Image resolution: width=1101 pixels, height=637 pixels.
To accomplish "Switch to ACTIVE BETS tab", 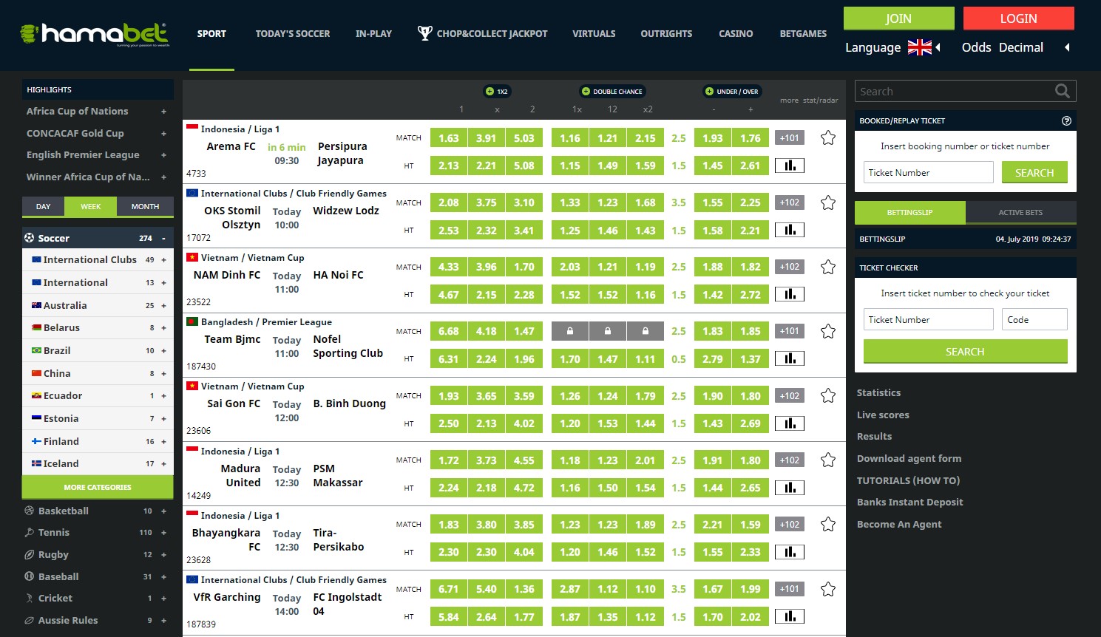I will 1020,212.
